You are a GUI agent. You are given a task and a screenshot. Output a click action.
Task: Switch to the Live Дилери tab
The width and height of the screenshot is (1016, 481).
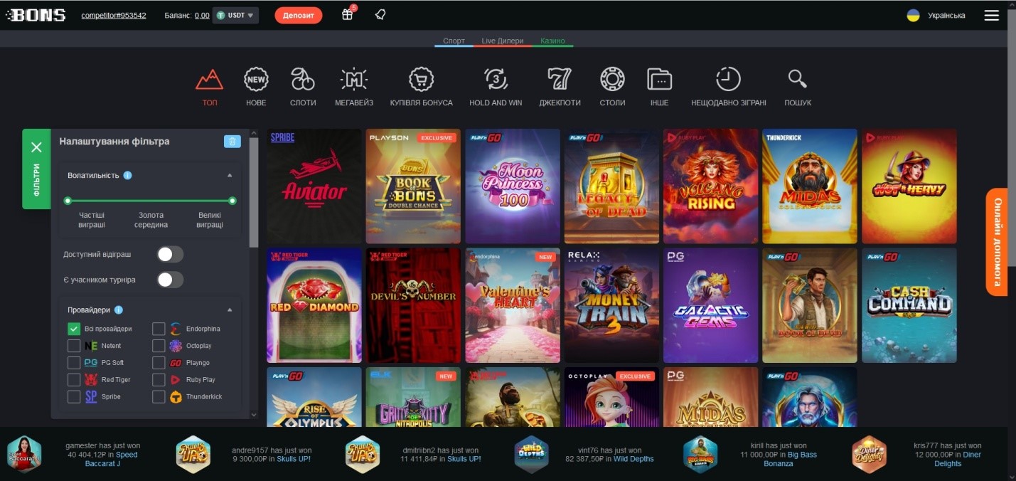[503, 41]
